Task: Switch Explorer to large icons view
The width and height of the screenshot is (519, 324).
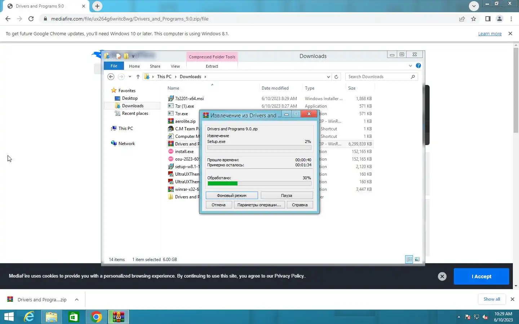Action: [417, 259]
